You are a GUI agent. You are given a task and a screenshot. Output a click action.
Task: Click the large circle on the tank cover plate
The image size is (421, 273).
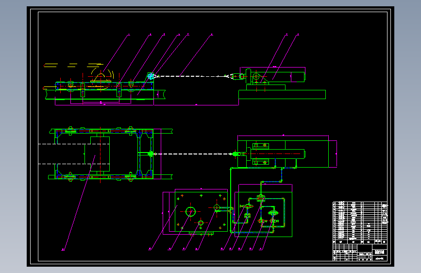click(x=190, y=212)
